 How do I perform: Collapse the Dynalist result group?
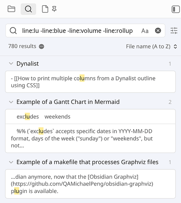11,63
